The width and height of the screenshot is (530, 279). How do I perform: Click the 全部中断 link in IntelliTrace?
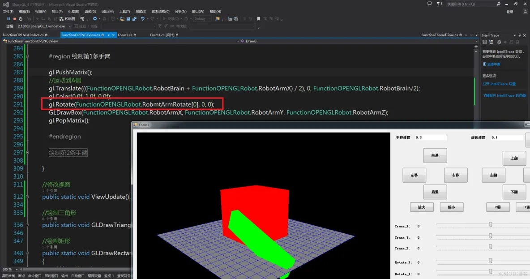point(494,64)
